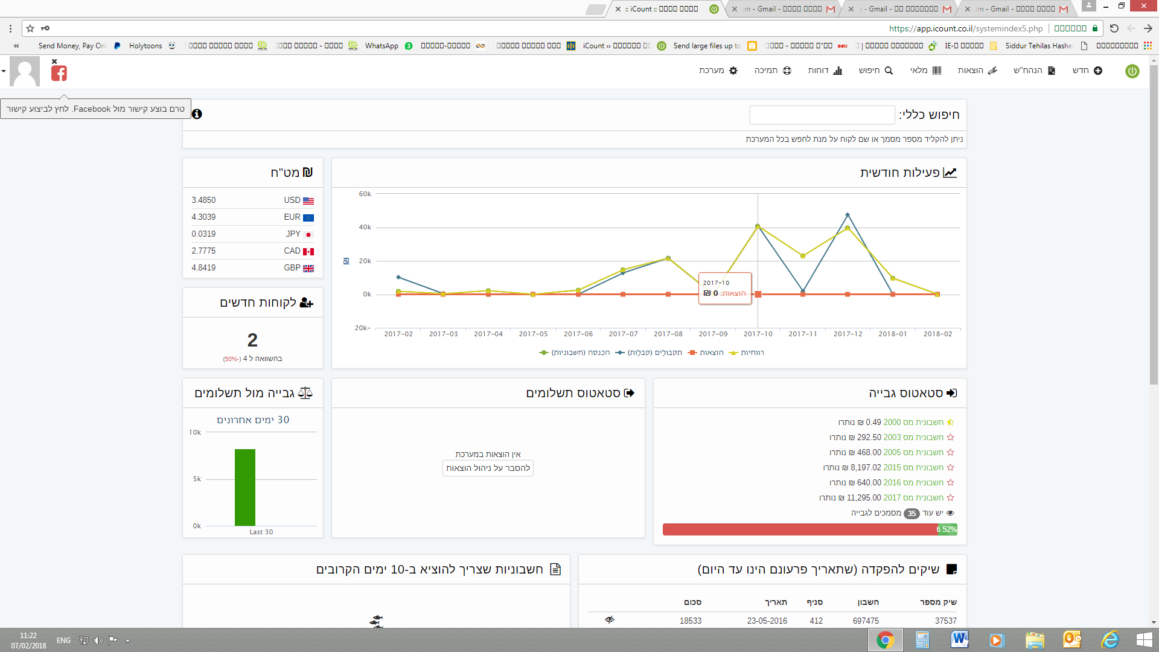The image size is (1159, 652).
Task: Click the bar-chart icon for the דוחות (reports) menu
Action: pos(837,71)
